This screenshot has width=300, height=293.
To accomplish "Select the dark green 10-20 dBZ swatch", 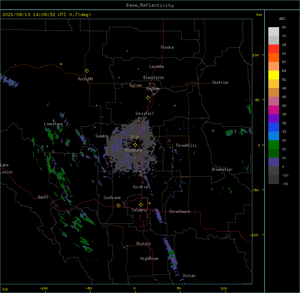I will point(274,153).
